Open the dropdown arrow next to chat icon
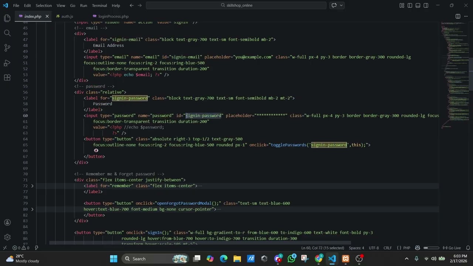This screenshot has height=266, width=473. pos(341,5)
